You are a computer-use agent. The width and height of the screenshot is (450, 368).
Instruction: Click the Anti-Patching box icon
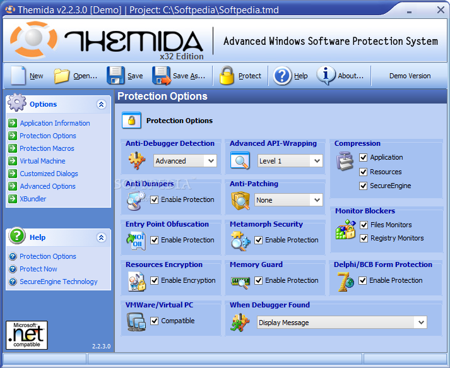(x=240, y=201)
